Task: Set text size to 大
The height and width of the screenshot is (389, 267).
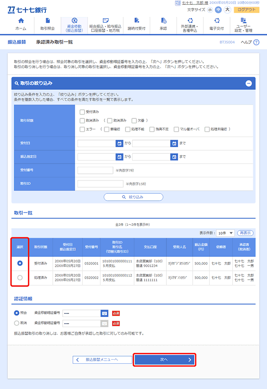Action: point(227,10)
